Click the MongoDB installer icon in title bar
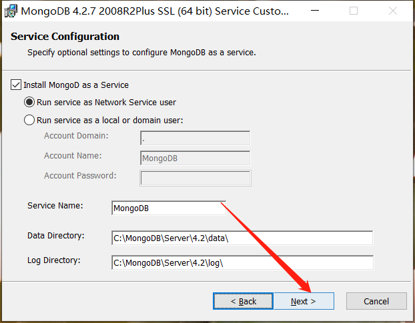Screen dimensions: 415x323 tap(10, 11)
